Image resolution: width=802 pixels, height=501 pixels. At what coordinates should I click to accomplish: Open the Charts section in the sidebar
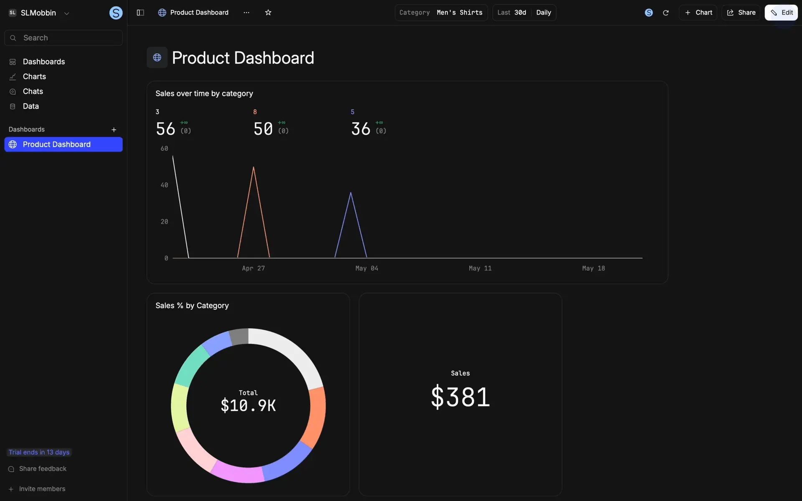click(x=34, y=76)
